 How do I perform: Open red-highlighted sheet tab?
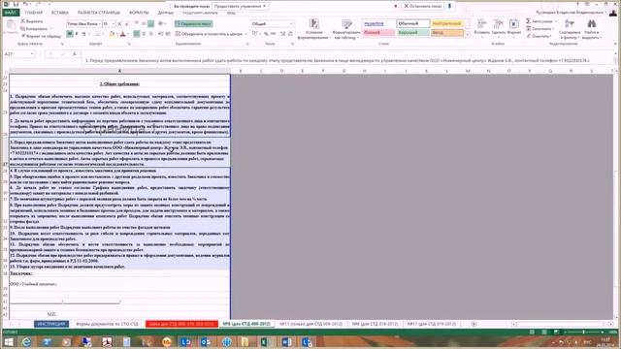click(x=181, y=324)
